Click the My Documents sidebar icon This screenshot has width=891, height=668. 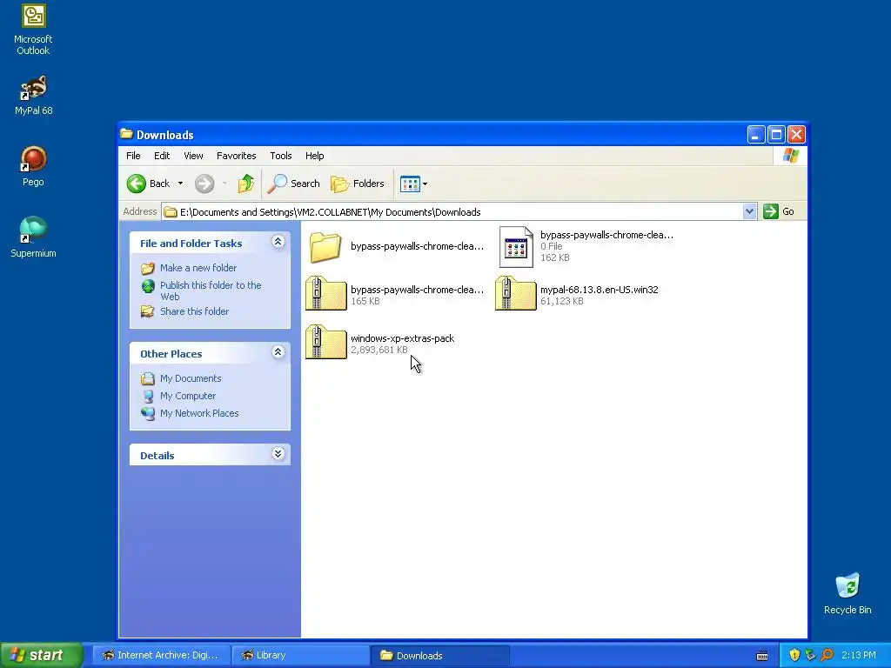click(148, 378)
